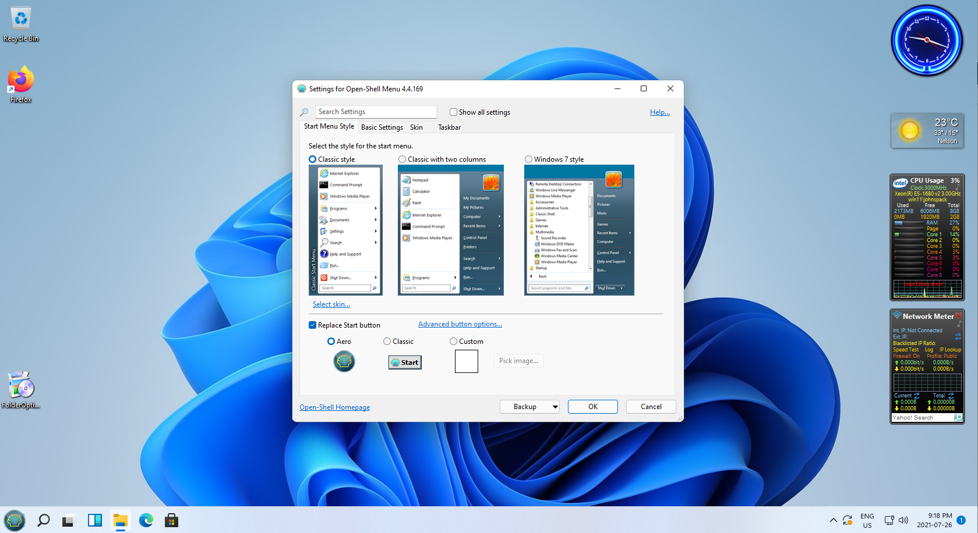
Task: Refresh external IP in Network Meter
Action: pos(958,336)
